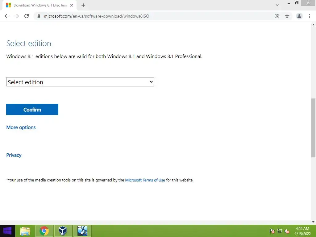Open the Privacy link
The width and height of the screenshot is (316, 237).
click(14, 155)
